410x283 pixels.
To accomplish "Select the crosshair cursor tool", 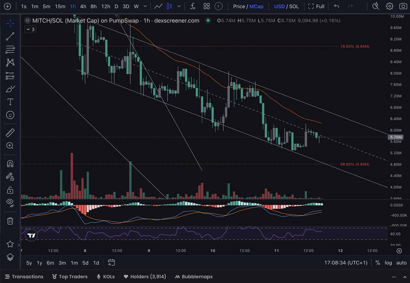I will (x=10, y=23).
